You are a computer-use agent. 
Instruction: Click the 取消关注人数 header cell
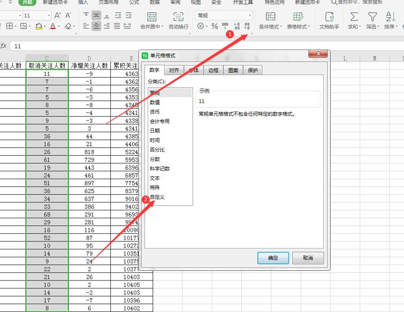pyautogui.click(x=47, y=66)
